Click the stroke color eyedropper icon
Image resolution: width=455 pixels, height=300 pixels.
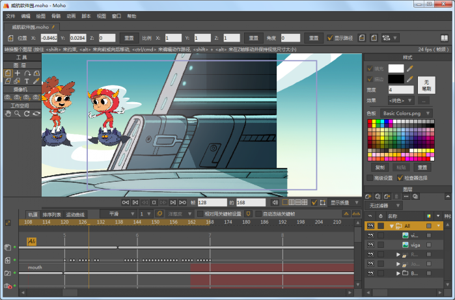(x=409, y=79)
